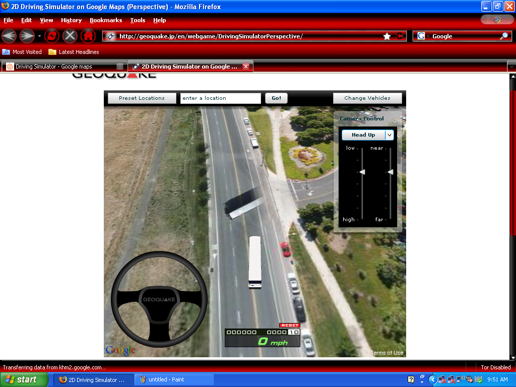Open the Terms of Use link
This screenshot has height=387, width=516.
tap(386, 353)
